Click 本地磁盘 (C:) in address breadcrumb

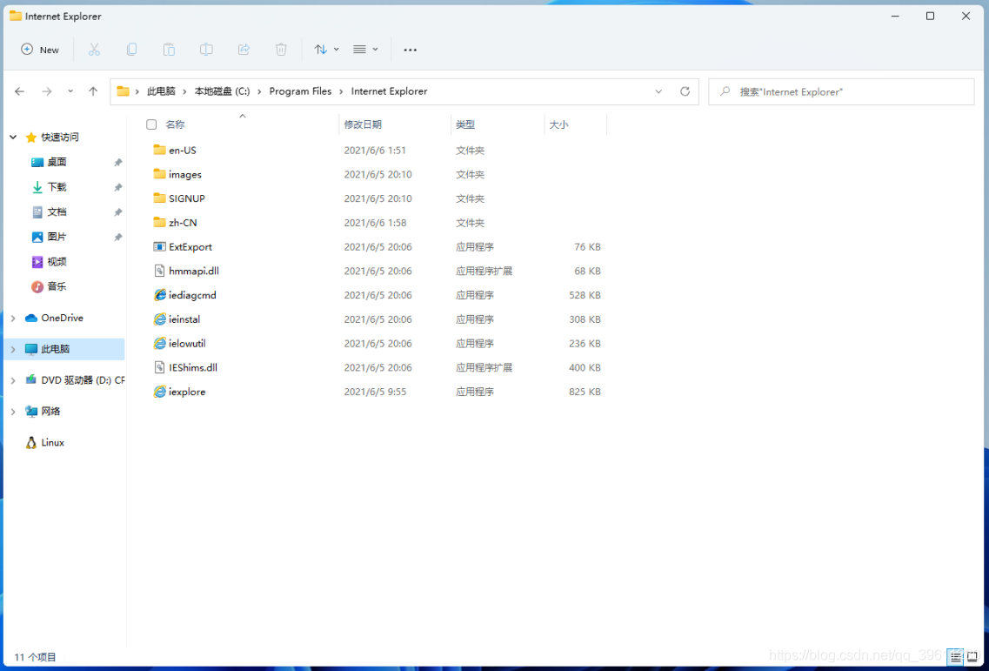(x=222, y=91)
